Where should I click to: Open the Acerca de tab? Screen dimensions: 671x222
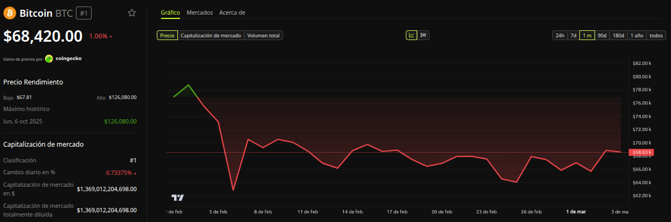232,12
